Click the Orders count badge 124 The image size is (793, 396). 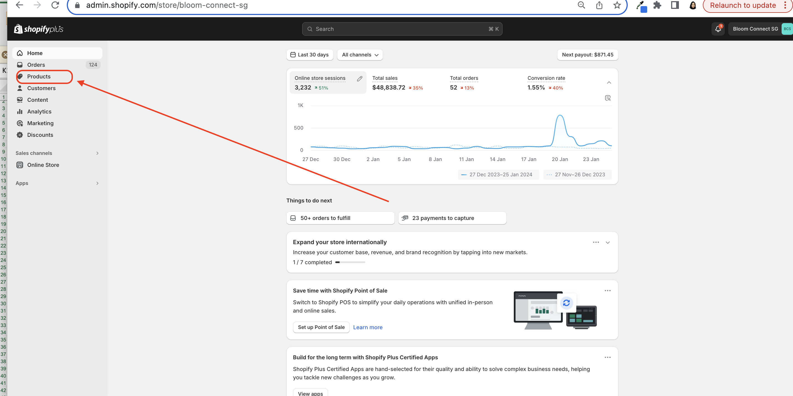point(93,65)
